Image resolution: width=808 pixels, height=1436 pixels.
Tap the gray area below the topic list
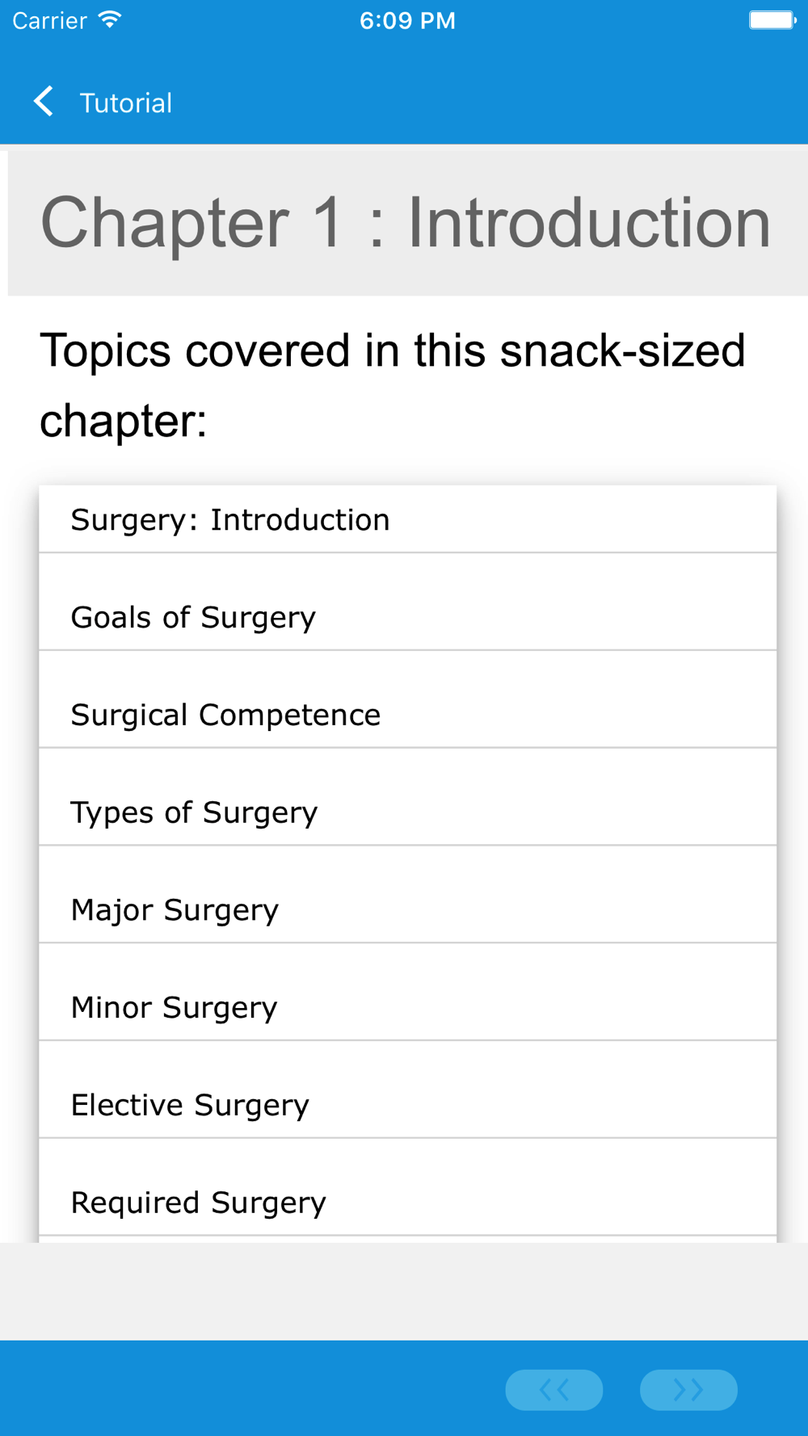[404, 1291]
